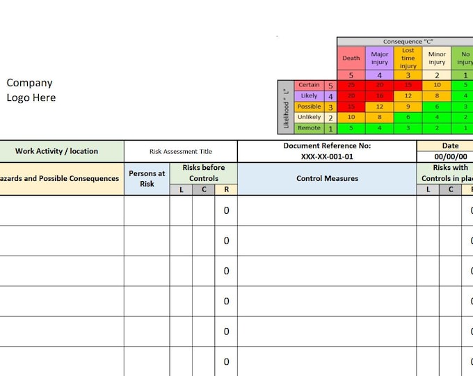The height and width of the screenshot is (376, 473).
Task: Select the 'Persons at Risk' column header
Action: pyautogui.click(x=147, y=179)
